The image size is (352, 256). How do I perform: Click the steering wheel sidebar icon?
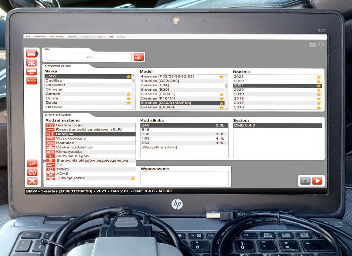[32, 172]
